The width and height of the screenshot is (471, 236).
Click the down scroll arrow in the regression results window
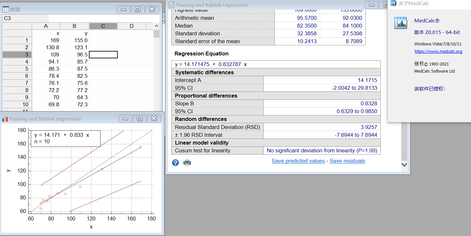pos(405,165)
